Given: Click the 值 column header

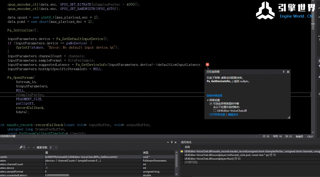Looking at the screenshot, I should (x=93, y=153).
